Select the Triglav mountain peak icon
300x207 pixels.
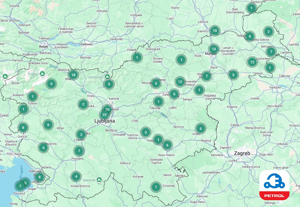(x=42, y=74)
